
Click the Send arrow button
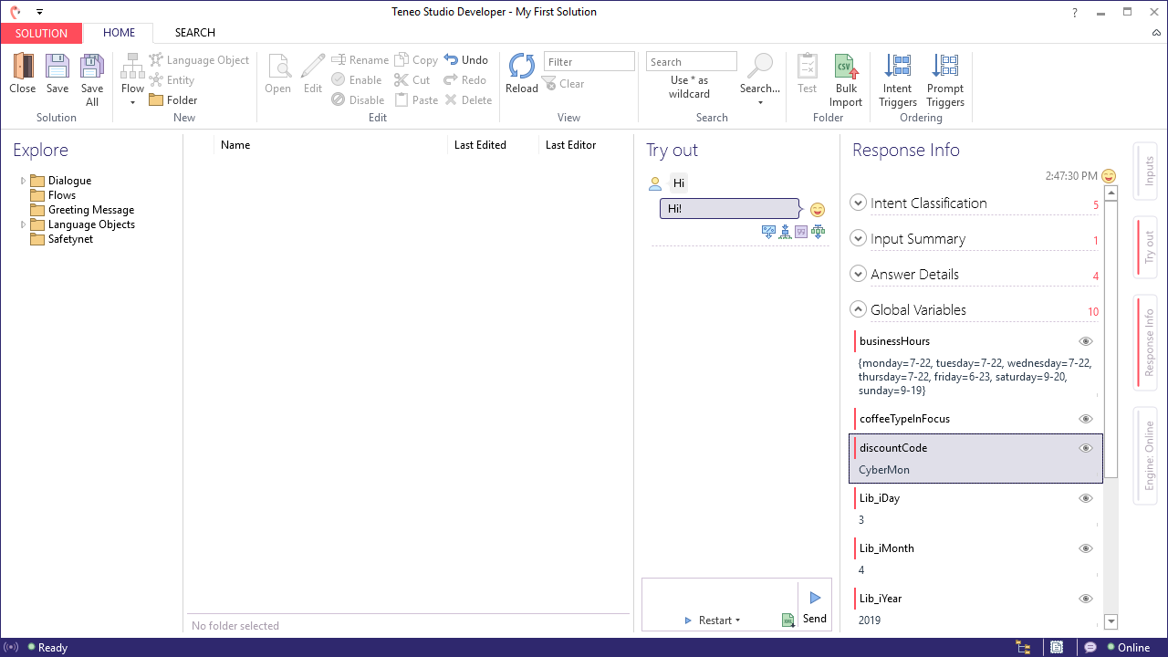(815, 598)
